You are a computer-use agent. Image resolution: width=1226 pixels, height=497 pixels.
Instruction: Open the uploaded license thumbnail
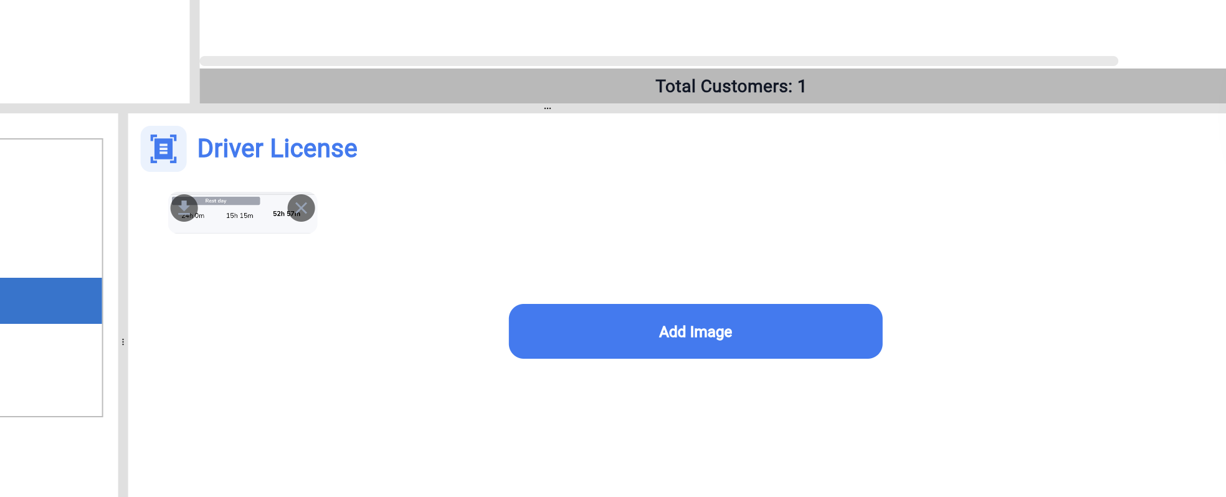pyautogui.click(x=243, y=223)
